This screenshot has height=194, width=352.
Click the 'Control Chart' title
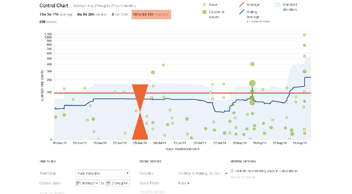pyautogui.click(x=54, y=6)
